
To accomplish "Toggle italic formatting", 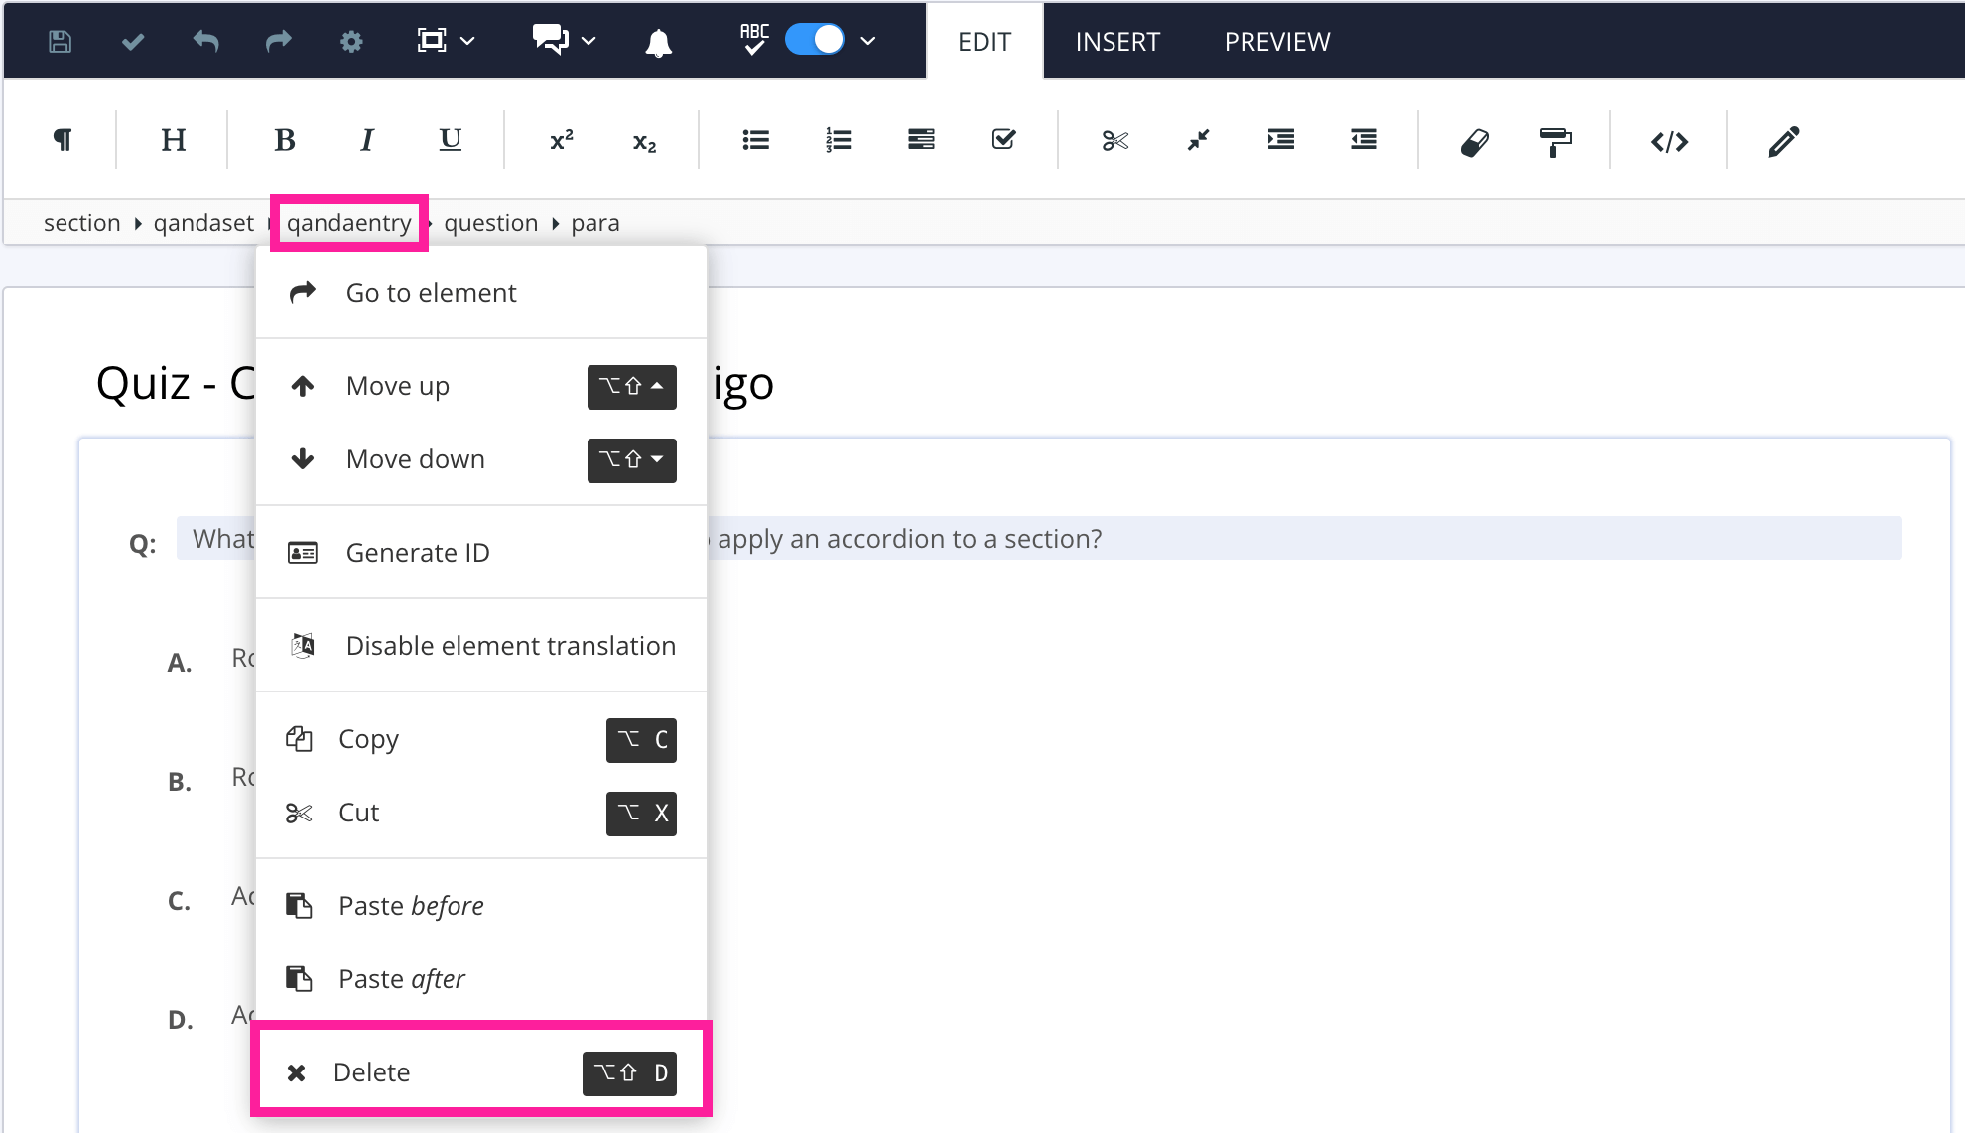I will coord(367,140).
